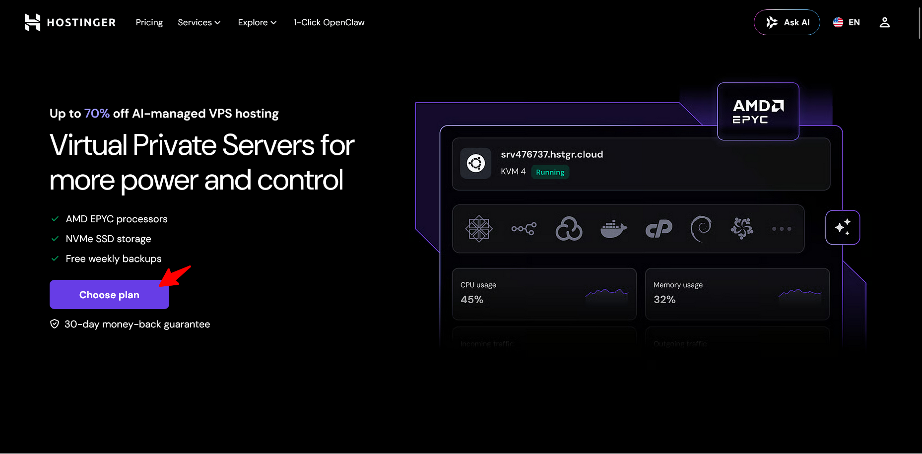Open the user account profile icon
This screenshot has height=454, width=922.
pyautogui.click(x=885, y=22)
